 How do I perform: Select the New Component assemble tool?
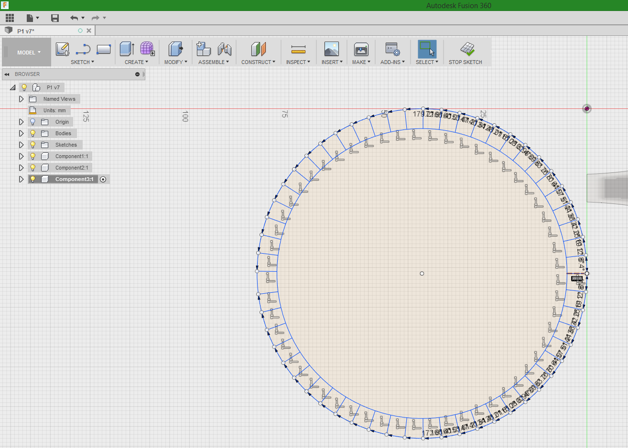coord(204,49)
